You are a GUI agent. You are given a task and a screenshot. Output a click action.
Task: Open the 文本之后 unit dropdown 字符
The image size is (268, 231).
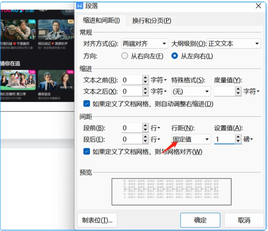point(159,91)
